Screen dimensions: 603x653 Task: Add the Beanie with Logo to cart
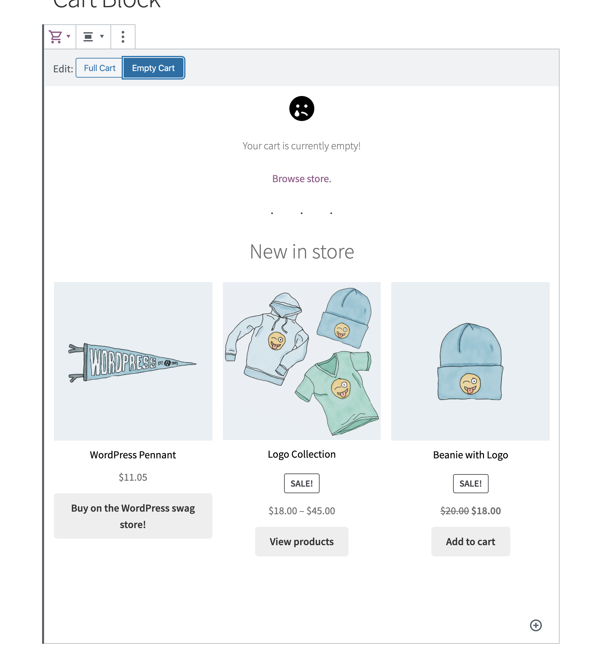[470, 541]
